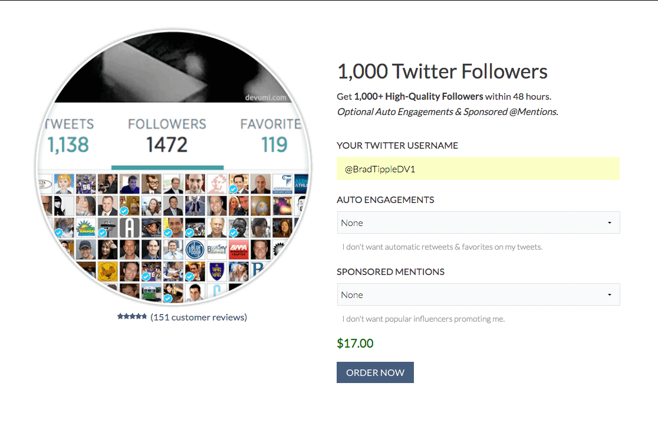The height and width of the screenshot is (422, 658).
Task: Click the Auto Engagements dropdown arrow
Action: (x=609, y=223)
